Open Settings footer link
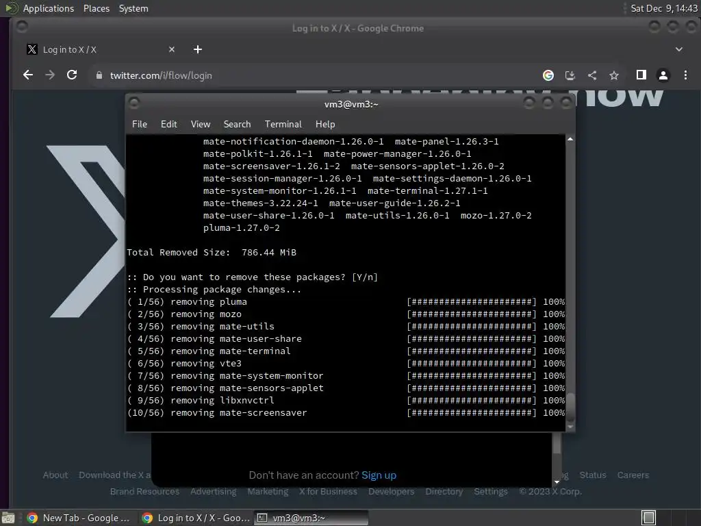 tap(490, 492)
